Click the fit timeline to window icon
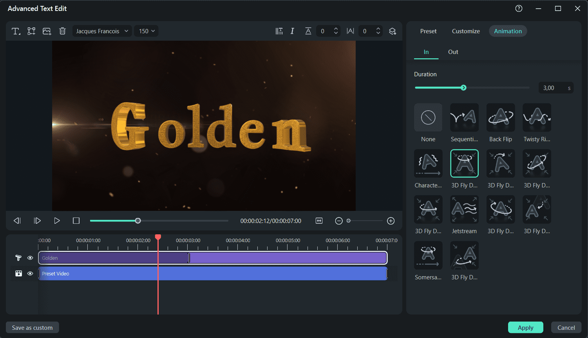The image size is (588, 338). click(x=319, y=221)
